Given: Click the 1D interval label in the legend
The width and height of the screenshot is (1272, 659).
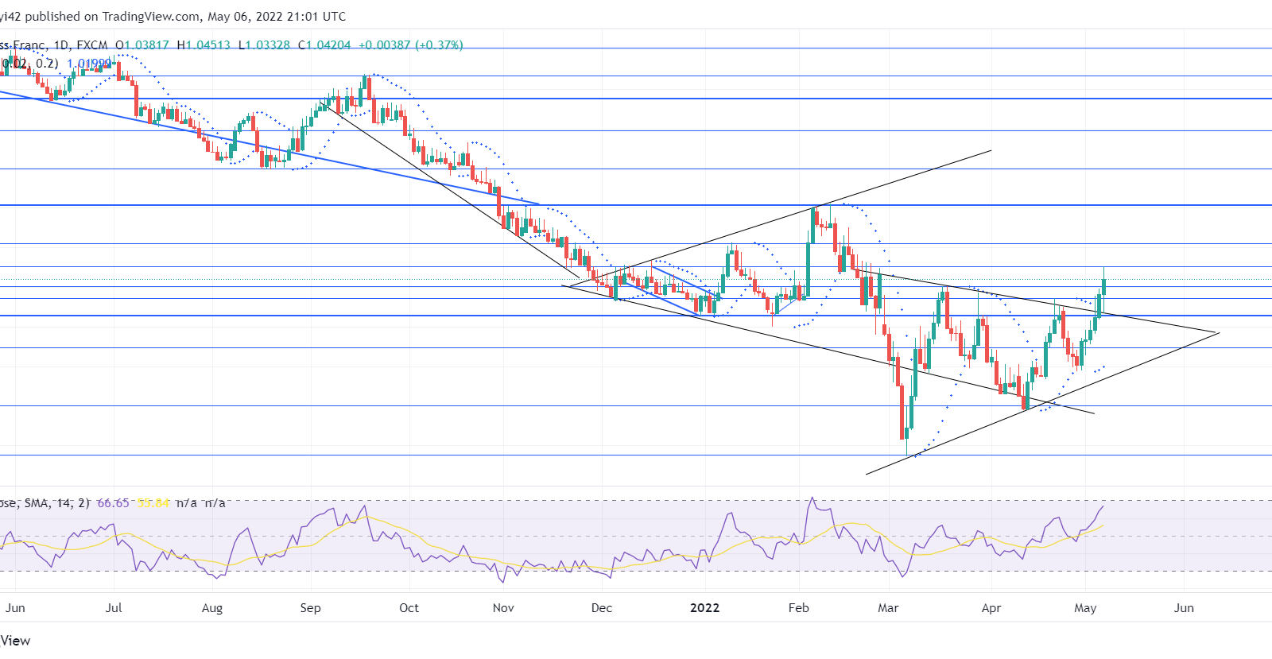Looking at the screenshot, I should tap(61, 45).
